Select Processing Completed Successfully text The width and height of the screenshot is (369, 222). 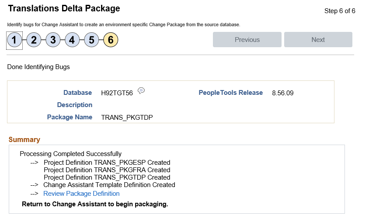click(70, 154)
